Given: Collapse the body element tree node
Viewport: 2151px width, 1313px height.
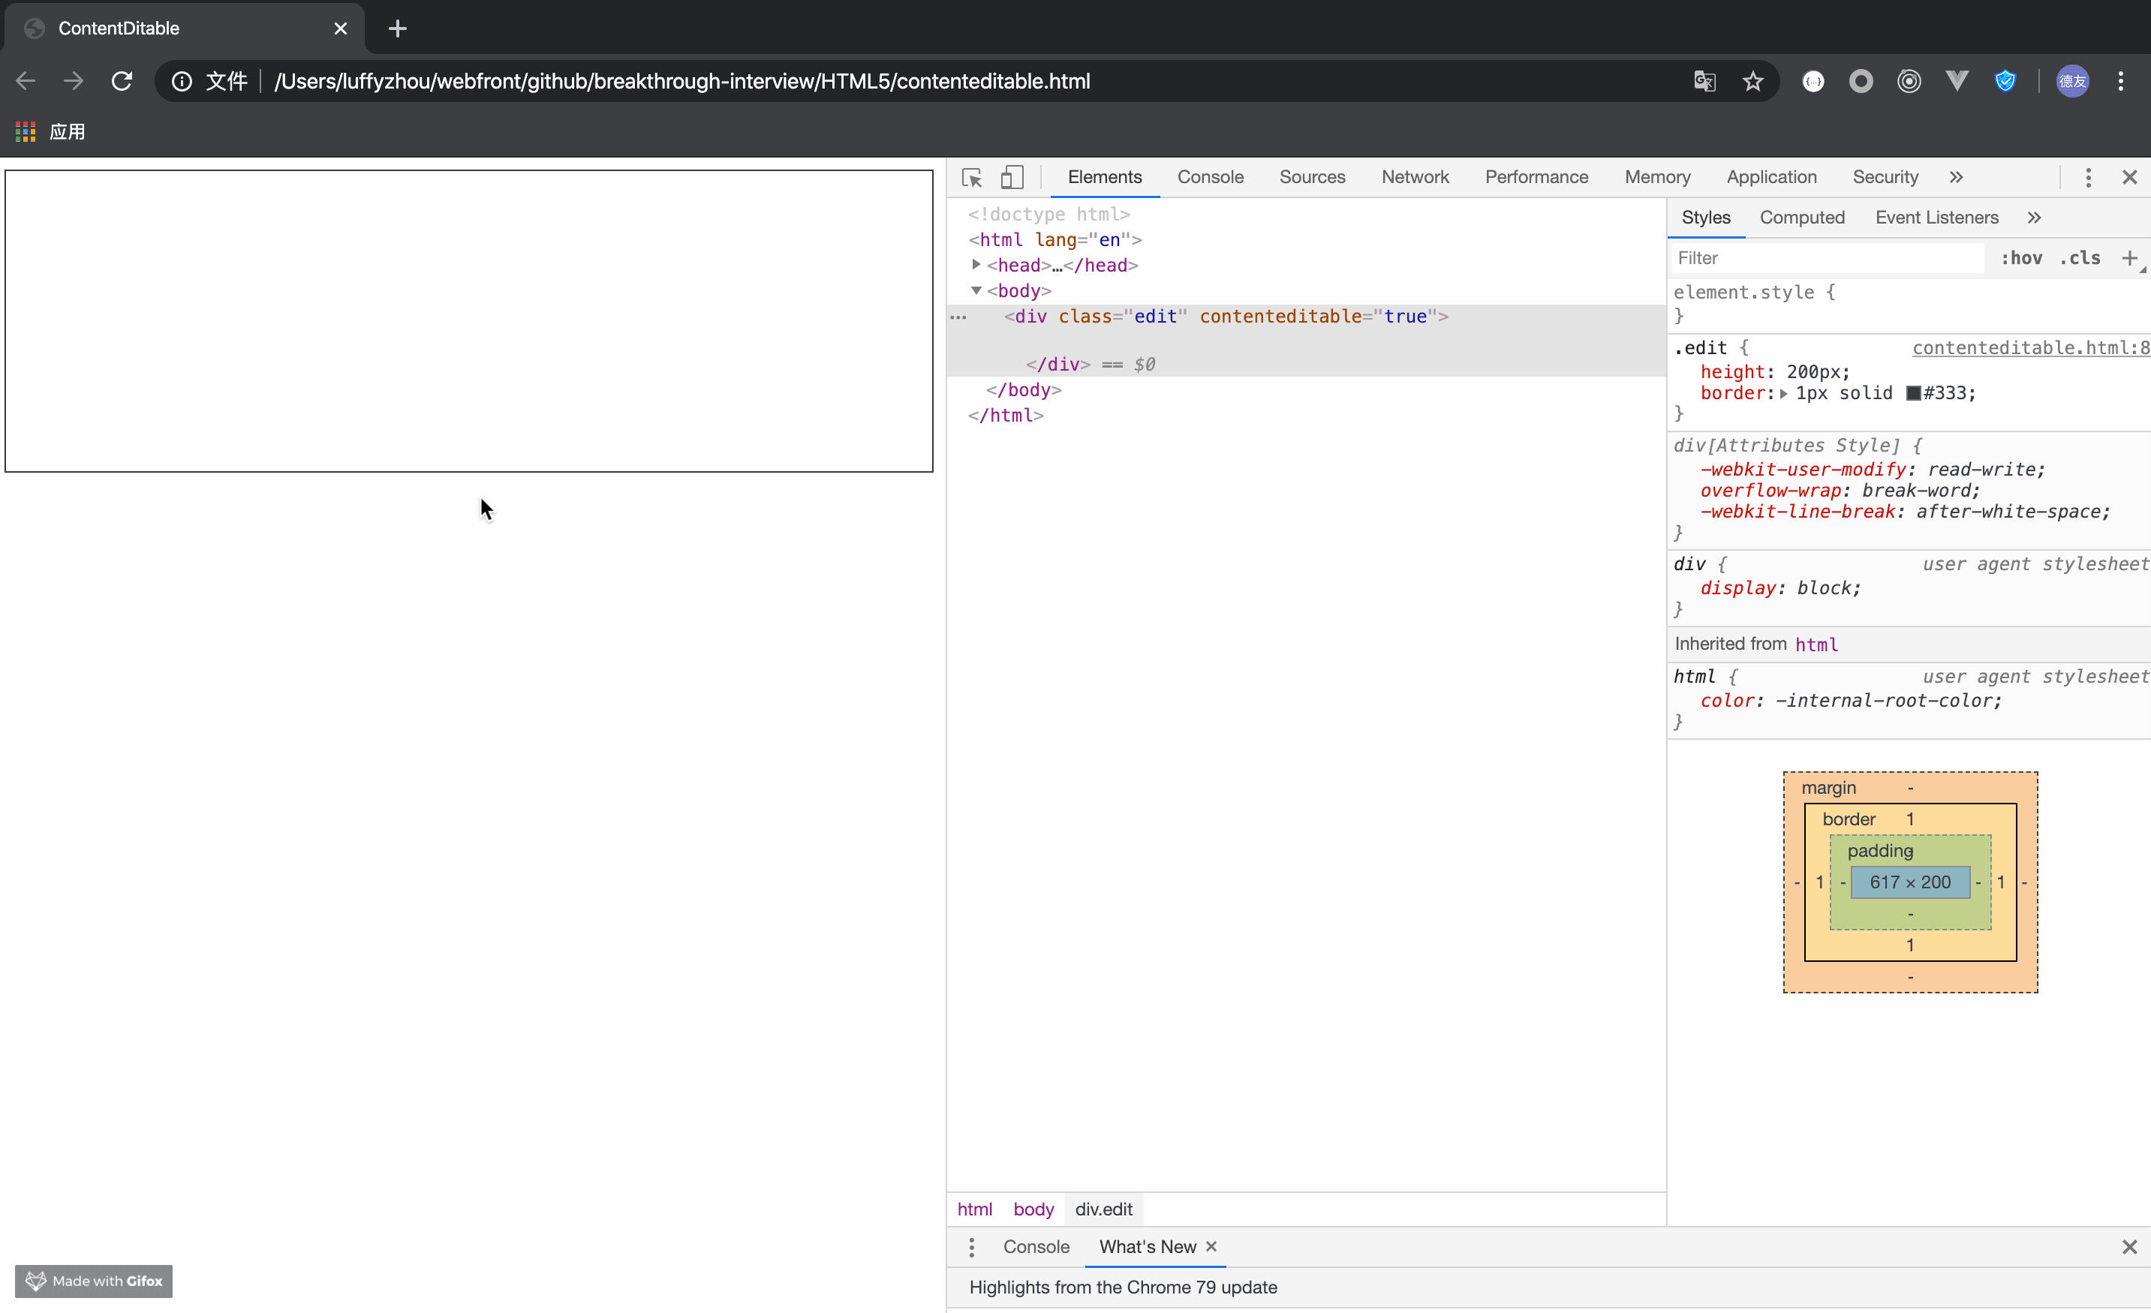Looking at the screenshot, I should tap(976, 290).
